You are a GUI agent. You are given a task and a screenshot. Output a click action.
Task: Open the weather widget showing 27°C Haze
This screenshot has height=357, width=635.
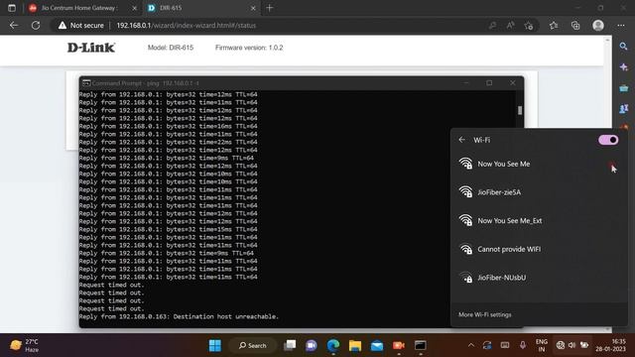(24, 345)
